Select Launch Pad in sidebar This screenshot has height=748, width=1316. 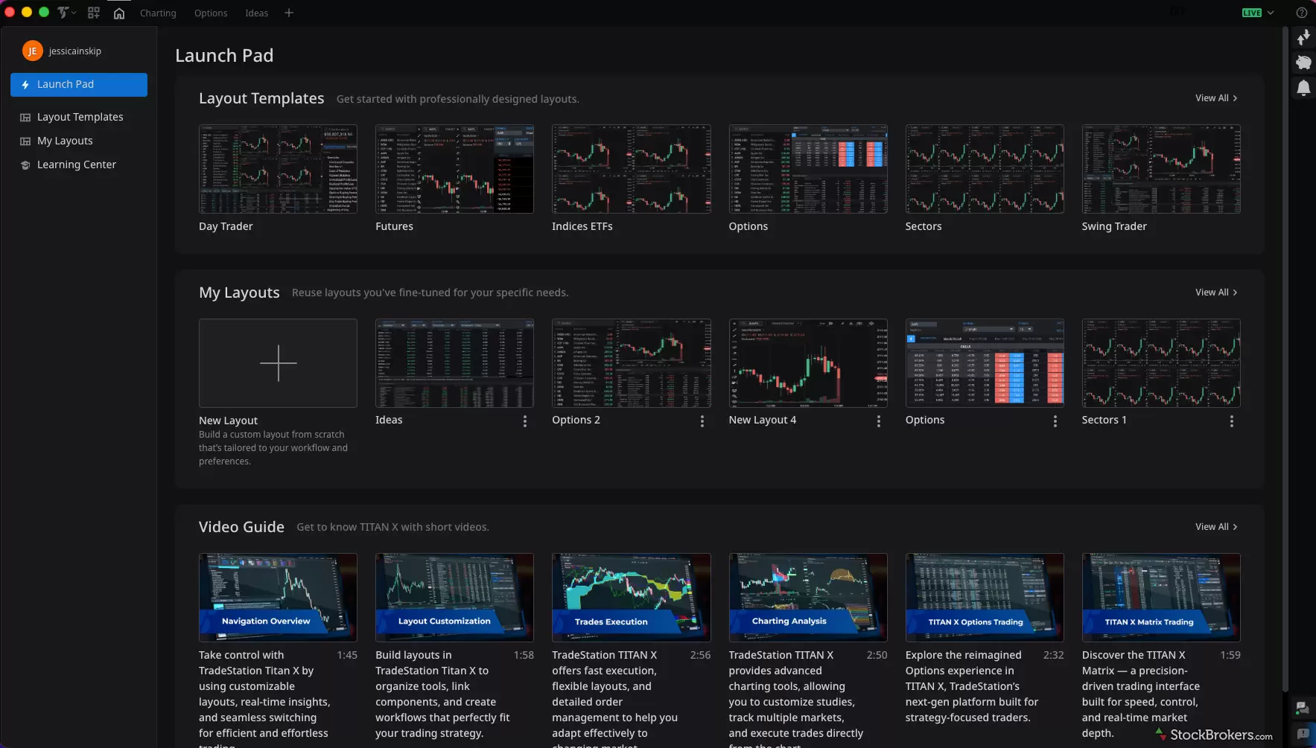point(79,84)
